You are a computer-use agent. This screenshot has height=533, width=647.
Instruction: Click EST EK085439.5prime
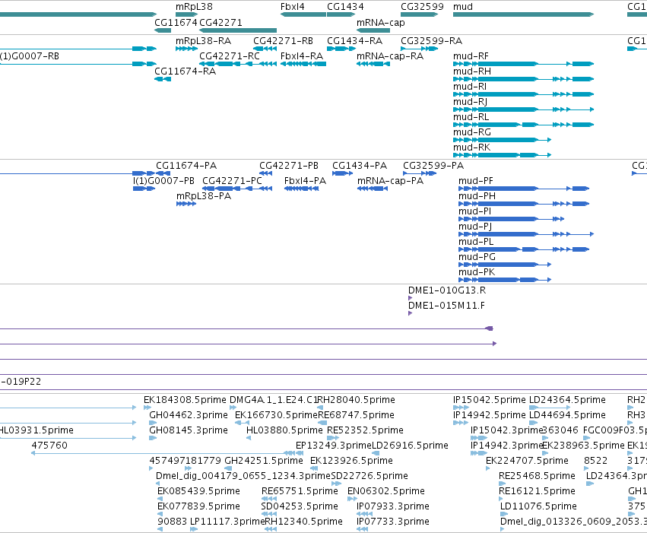click(199, 492)
